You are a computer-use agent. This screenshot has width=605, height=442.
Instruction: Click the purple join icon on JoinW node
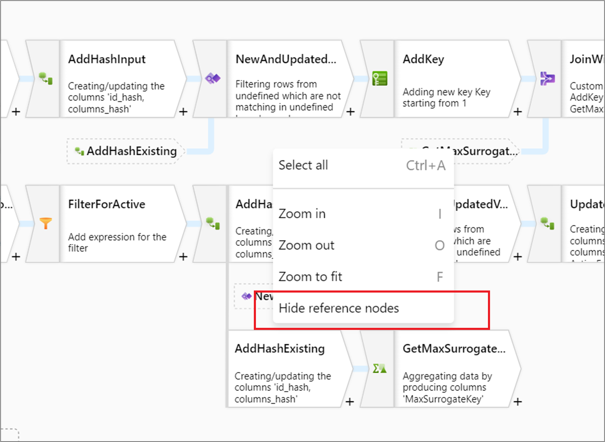click(x=548, y=78)
